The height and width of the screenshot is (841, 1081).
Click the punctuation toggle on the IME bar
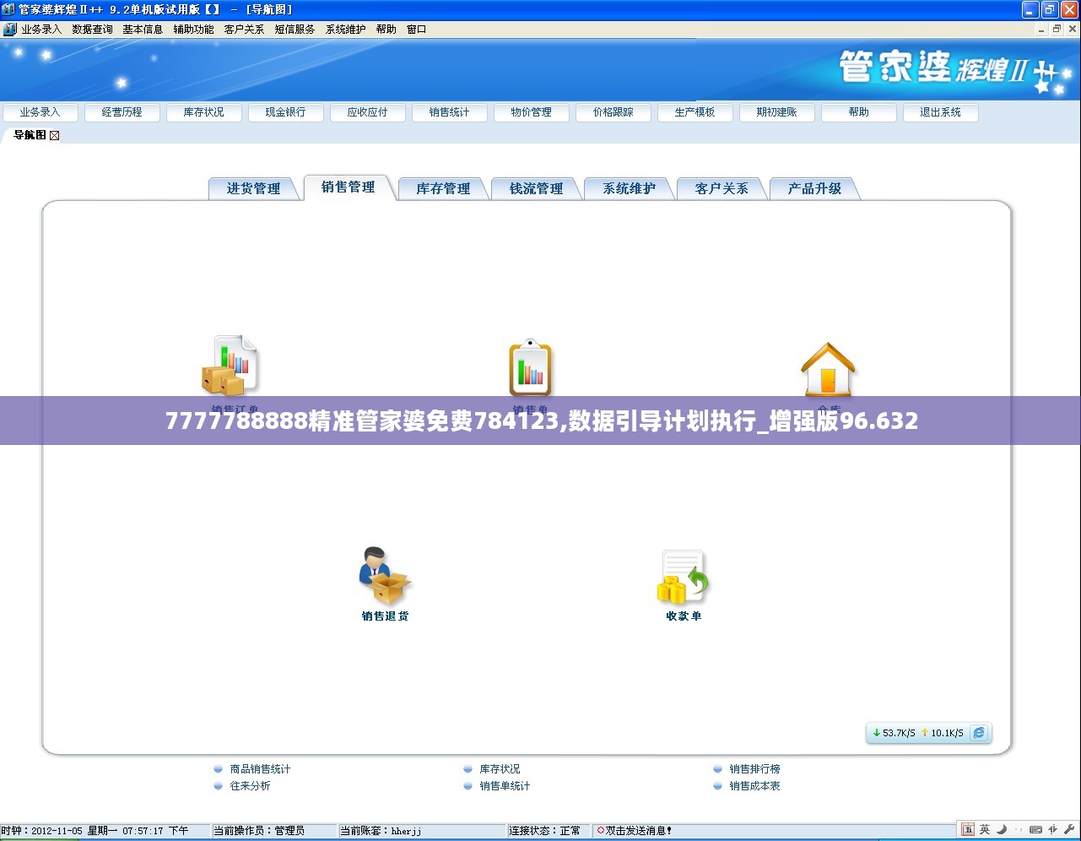(1019, 830)
